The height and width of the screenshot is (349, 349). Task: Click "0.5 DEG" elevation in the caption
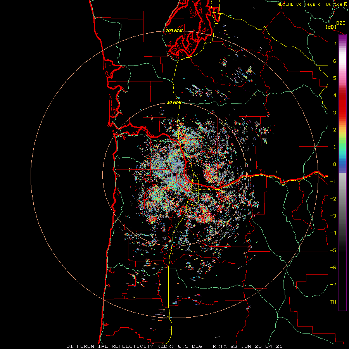(190, 346)
